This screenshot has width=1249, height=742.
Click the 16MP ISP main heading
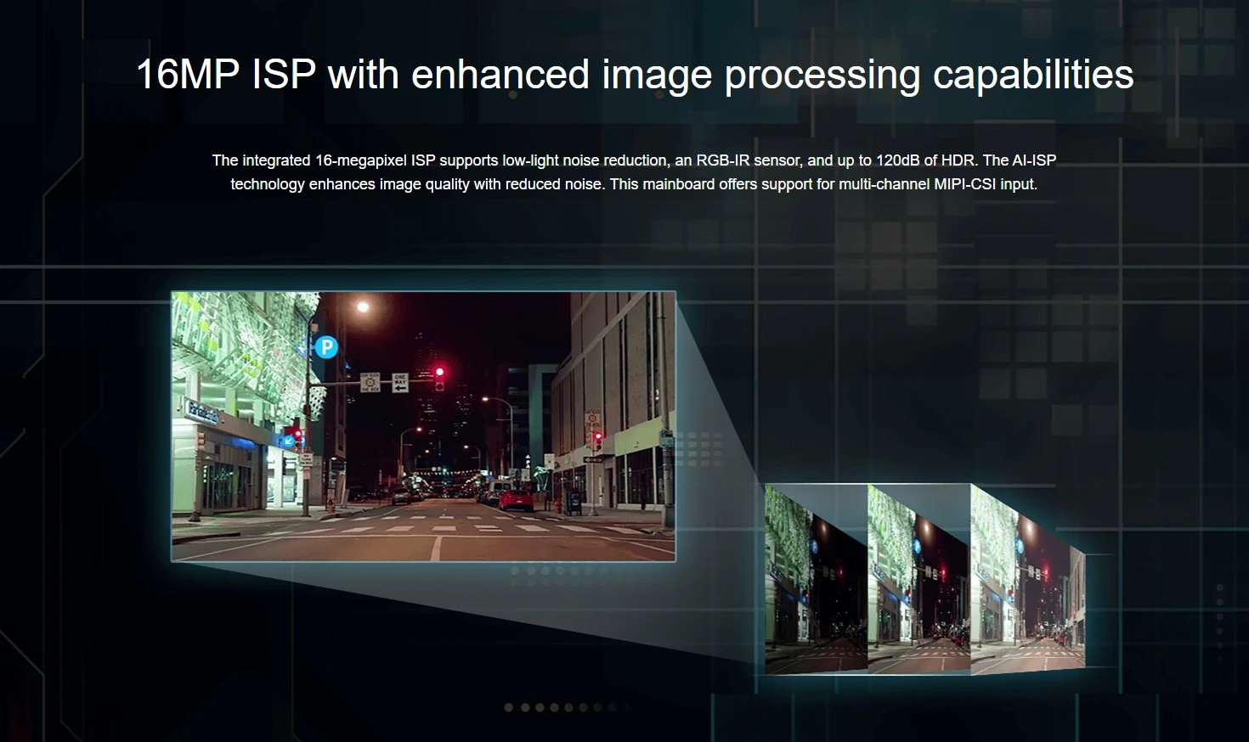pyautogui.click(x=634, y=75)
